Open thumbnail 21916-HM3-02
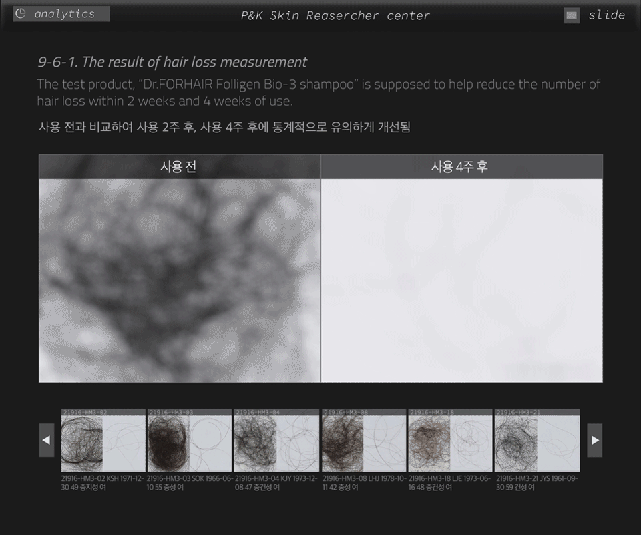641x535 pixels. click(103, 441)
